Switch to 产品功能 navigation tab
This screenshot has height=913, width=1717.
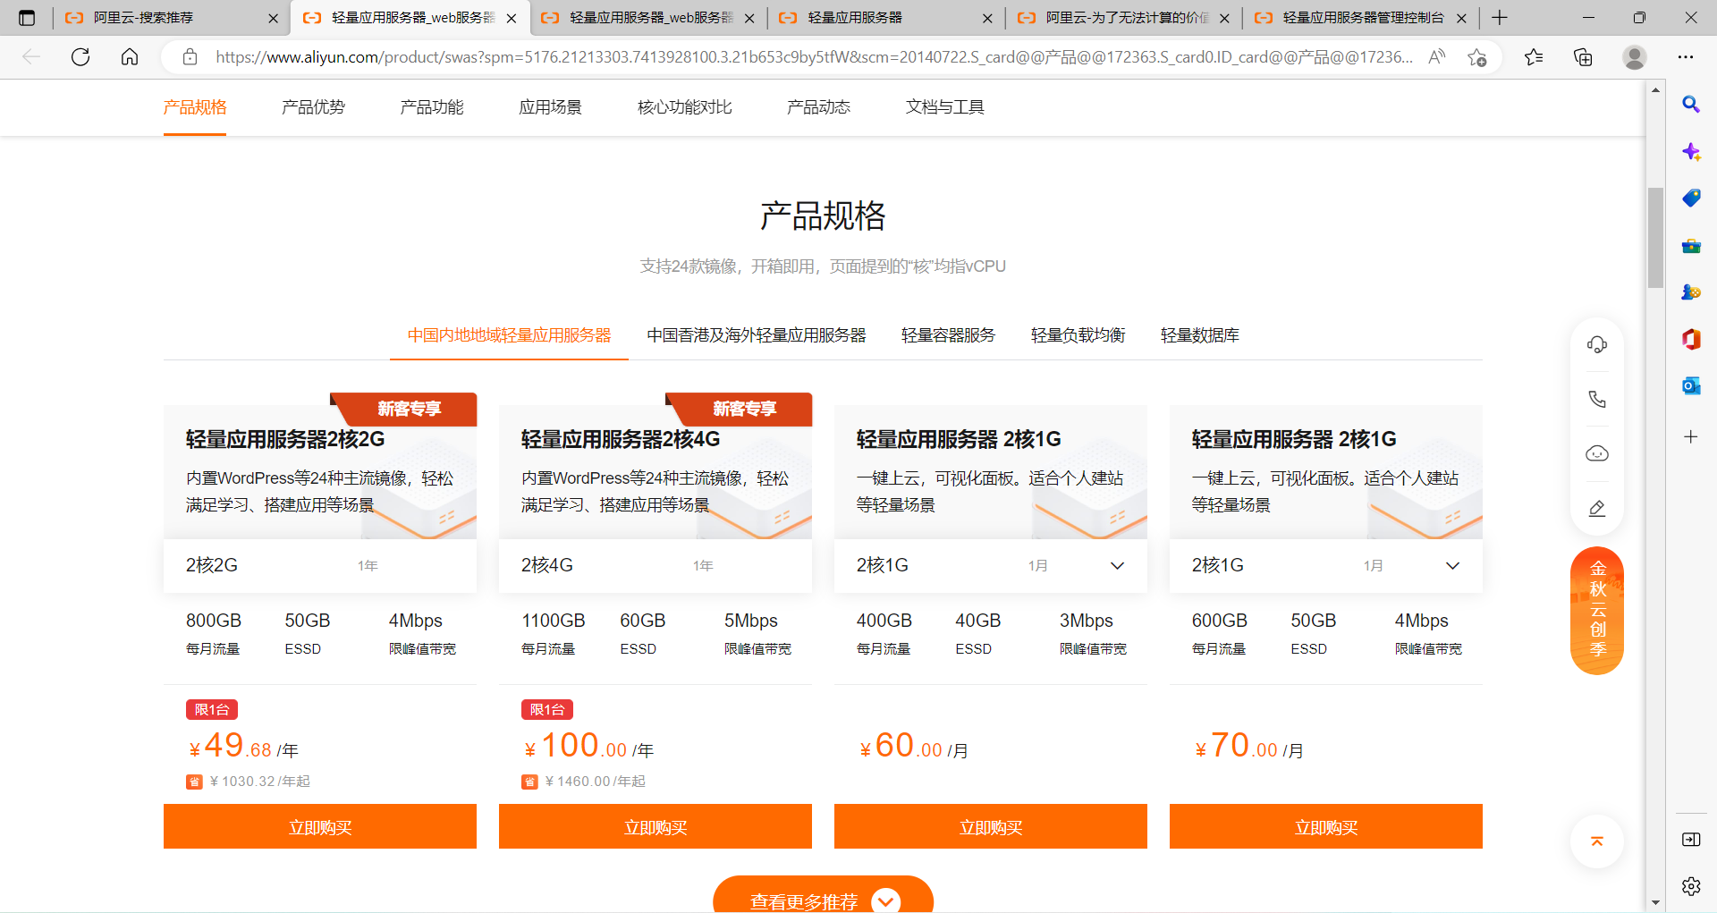click(432, 107)
